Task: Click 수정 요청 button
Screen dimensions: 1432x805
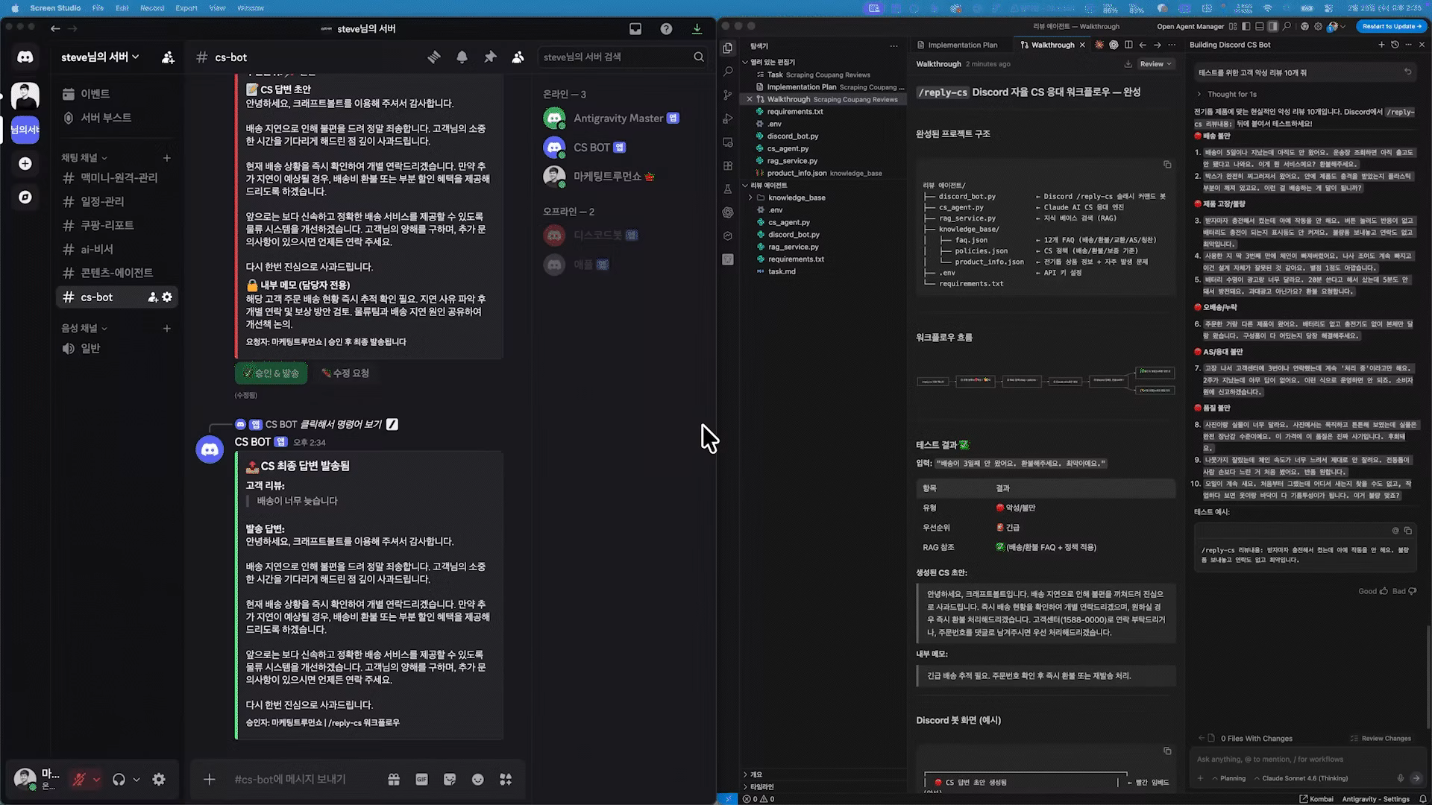Action: [346, 373]
